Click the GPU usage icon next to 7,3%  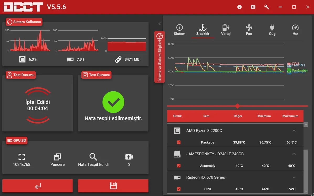click(x=70, y=59)
